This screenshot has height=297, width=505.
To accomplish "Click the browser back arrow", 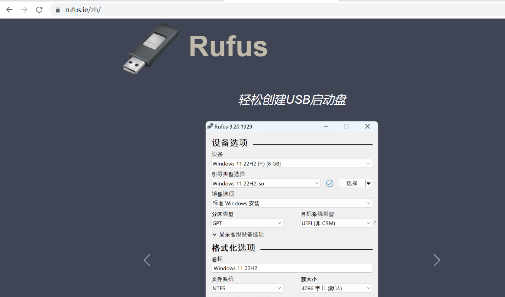I will tap(10, 10).
